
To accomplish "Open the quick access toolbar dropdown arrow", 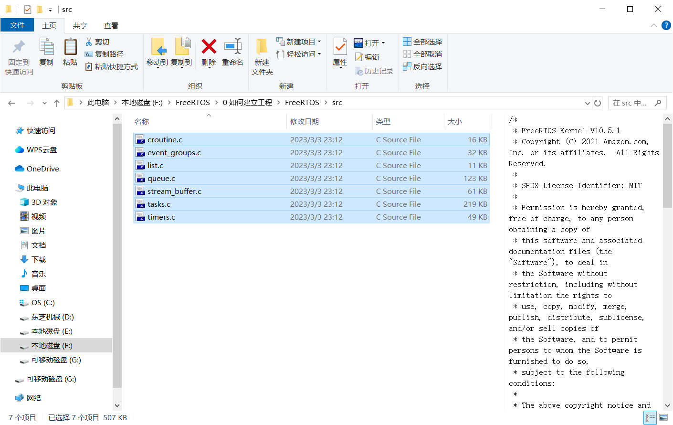I will coord(50,10).
